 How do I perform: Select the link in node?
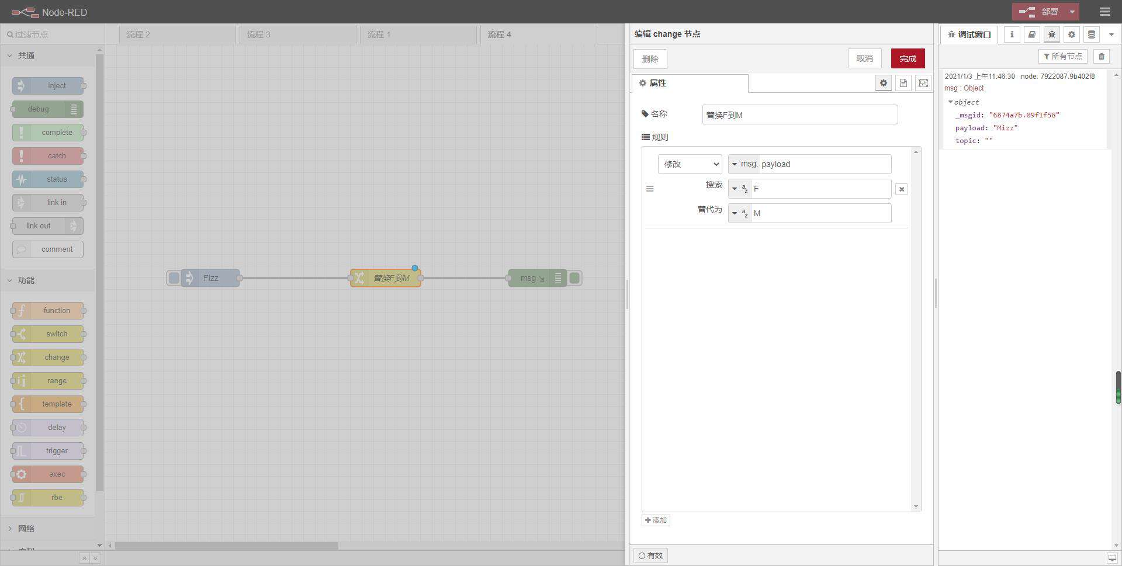[x=48, y=203]
